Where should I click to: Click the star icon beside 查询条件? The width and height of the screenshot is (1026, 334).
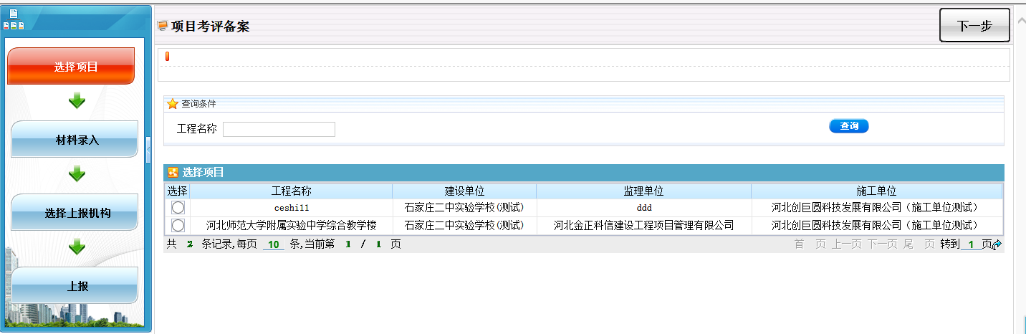(173, 104)
